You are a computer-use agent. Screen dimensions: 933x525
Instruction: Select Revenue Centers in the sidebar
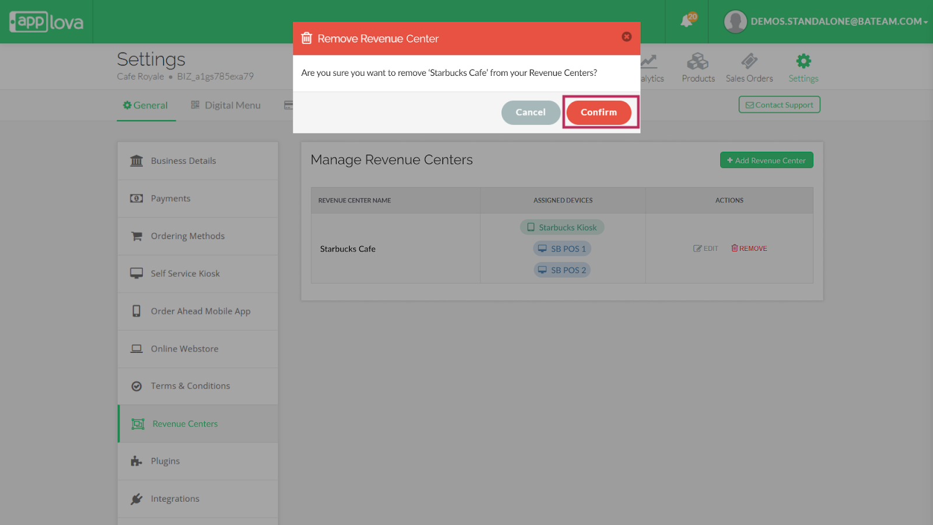click(x=198, y=424)
